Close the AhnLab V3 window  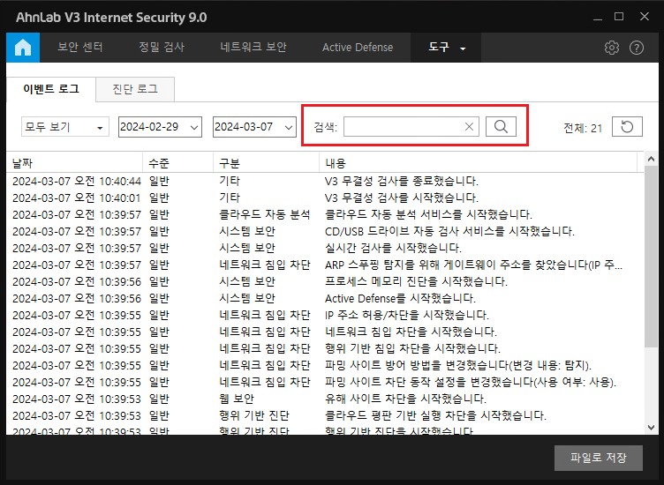[645, 17]
